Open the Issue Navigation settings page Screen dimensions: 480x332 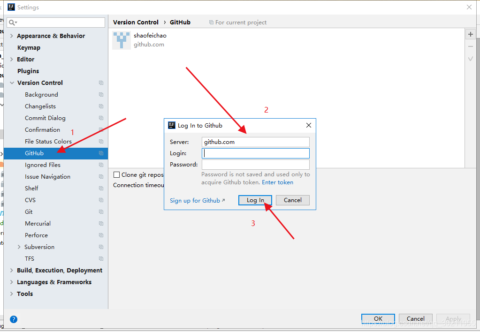pyautogui.click(x=47, y=177)
